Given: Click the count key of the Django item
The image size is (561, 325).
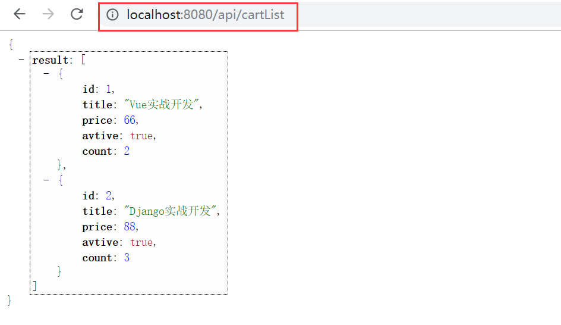Looking at the screenshot, I should 97,258.
